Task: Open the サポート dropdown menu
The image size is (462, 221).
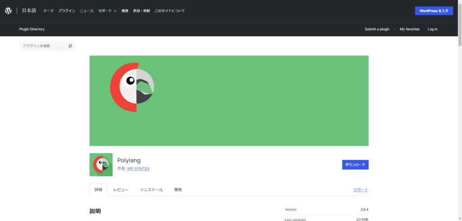Action: tap(107, 11)
